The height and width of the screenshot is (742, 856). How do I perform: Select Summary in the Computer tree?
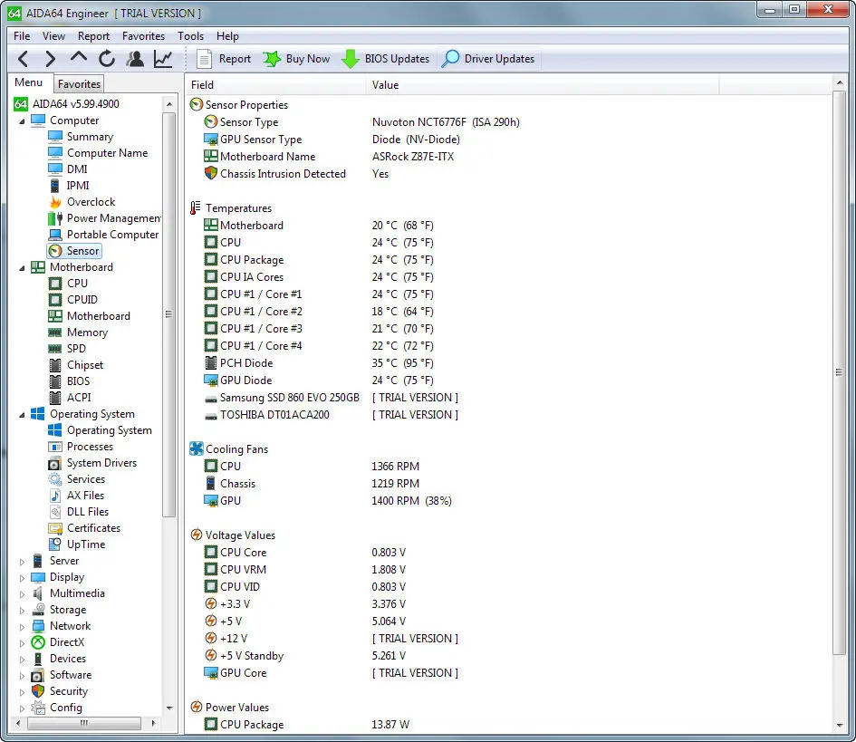click(x=90, y=137)
